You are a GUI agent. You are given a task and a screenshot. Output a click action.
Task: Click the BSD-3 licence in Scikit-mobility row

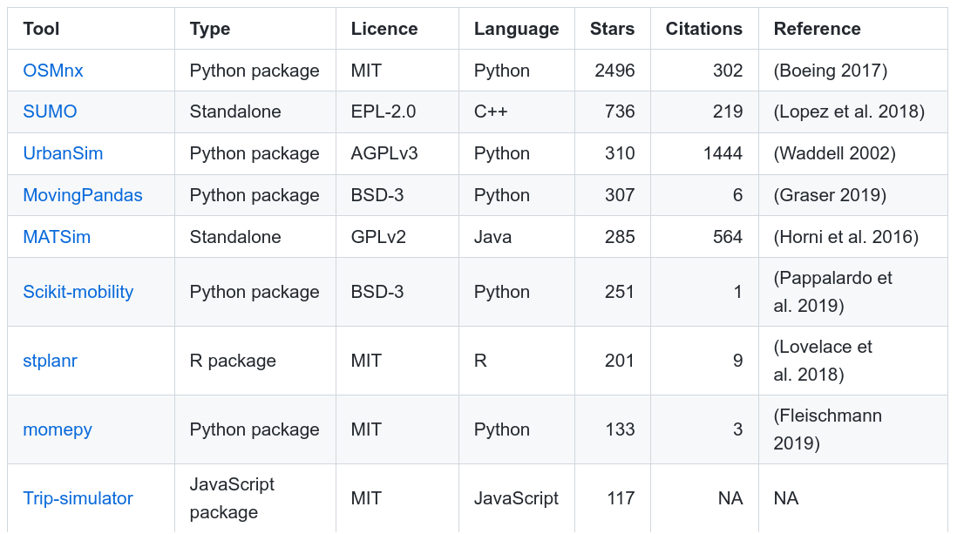point(377,292)
